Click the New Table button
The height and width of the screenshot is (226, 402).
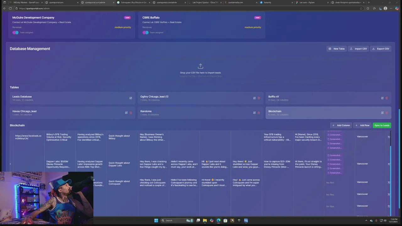337,49
